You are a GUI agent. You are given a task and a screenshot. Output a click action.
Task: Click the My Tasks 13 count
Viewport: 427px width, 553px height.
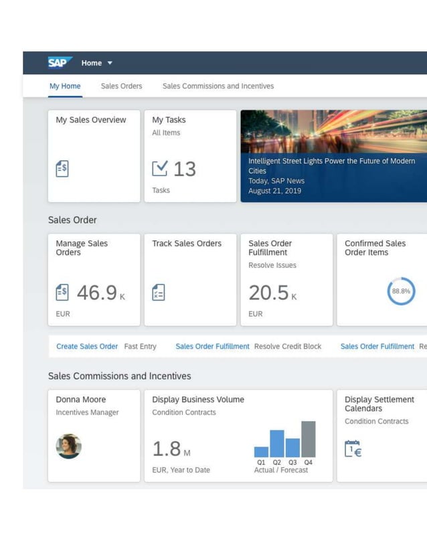click(185, 169)
